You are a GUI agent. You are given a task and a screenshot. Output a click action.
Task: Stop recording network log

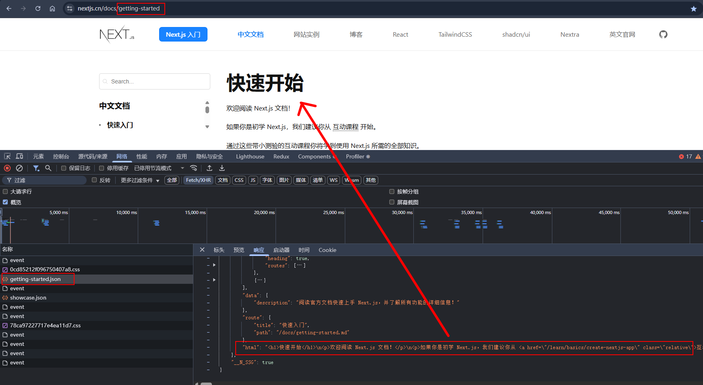tap(7, 168)
